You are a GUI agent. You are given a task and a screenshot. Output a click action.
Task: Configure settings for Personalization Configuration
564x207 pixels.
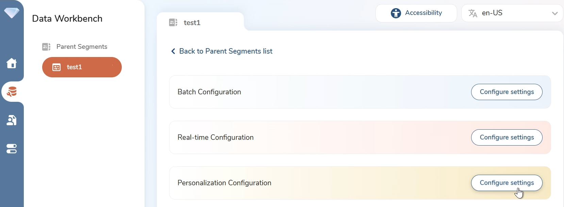click(x=507, y=183)
